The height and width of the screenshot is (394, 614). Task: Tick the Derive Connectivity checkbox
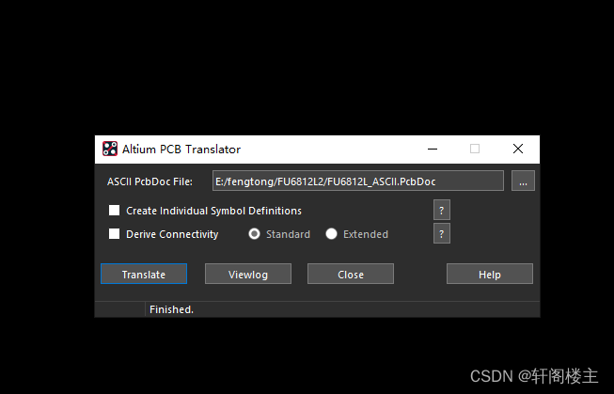(114, 234)
